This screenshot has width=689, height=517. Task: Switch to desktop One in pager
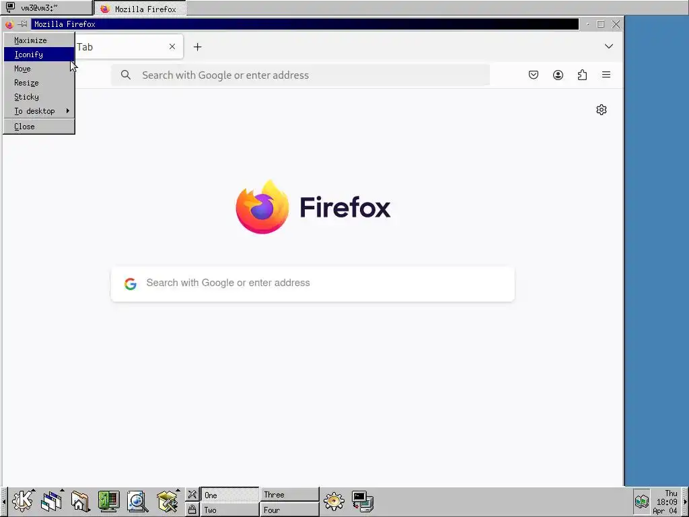pyautogui.click(x=230, y=495)
